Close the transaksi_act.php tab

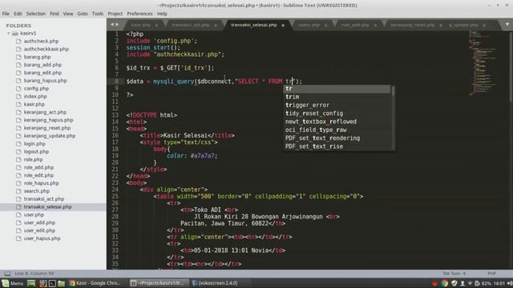(216, 25)
